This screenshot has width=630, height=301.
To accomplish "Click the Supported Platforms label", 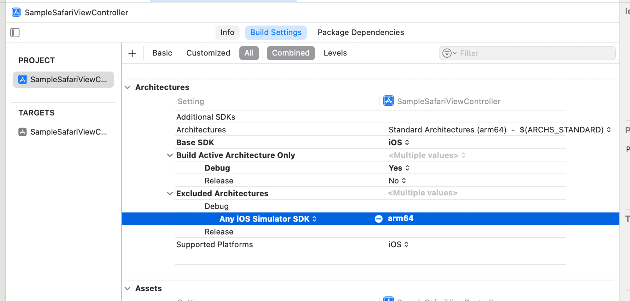I will point(215,245).
